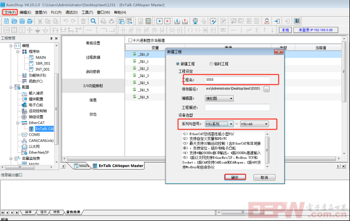Click the 工程名 input field

pos(237,80)
